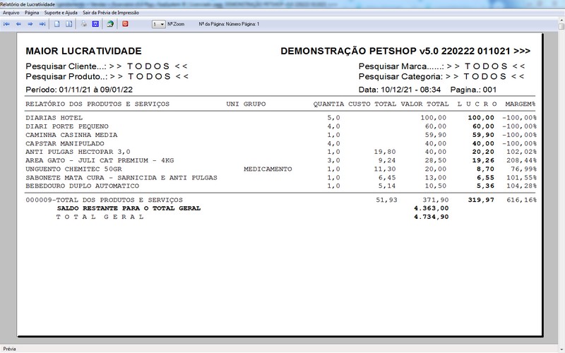This screenshot has width=565, height=353.
Task: Click SABONETE MATA CURA row
Action: pyautogui.click(x=121, y=178)
